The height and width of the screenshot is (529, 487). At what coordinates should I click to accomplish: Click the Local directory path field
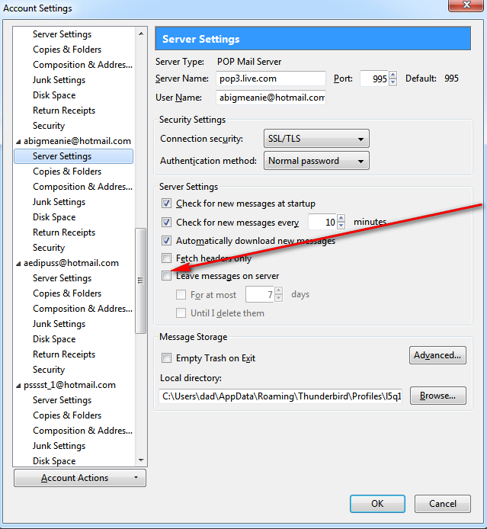point(280,396)
